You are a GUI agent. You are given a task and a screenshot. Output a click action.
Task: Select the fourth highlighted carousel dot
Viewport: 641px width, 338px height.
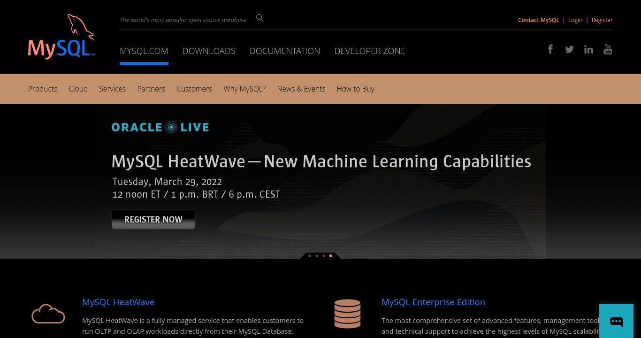click(x=331, y=256)
